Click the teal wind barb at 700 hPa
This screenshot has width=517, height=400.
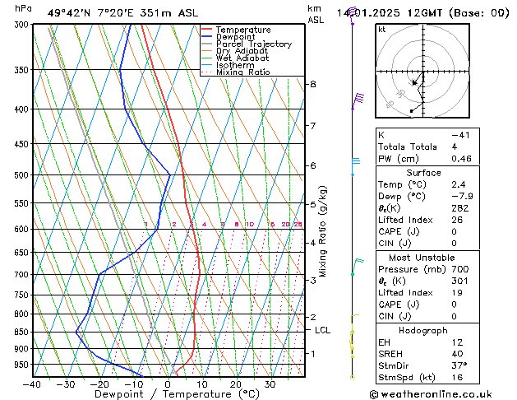[x=357, y=267]
